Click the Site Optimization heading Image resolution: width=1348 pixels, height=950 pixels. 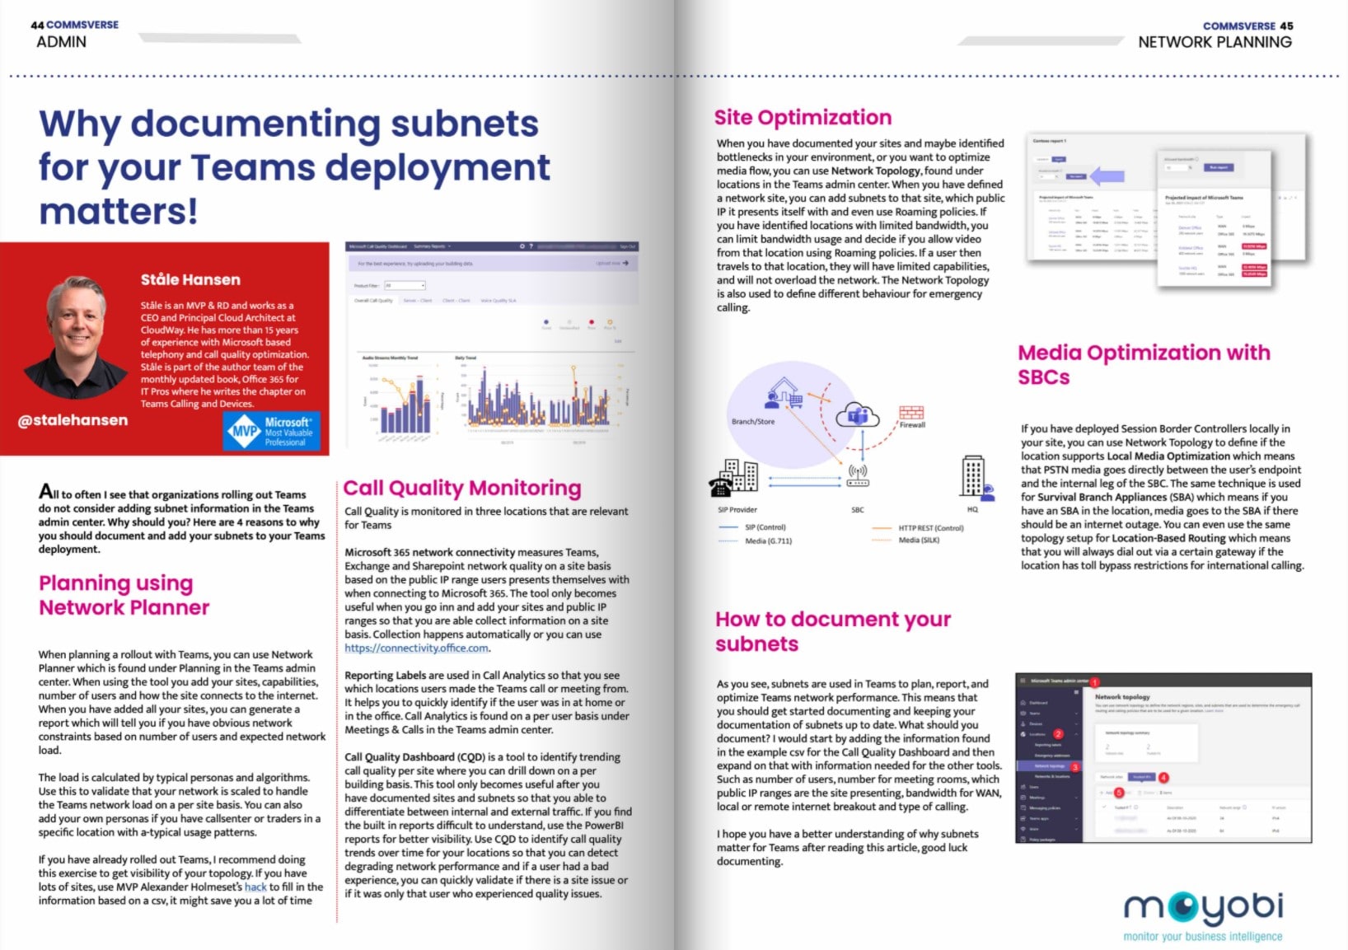coord(803,117)
